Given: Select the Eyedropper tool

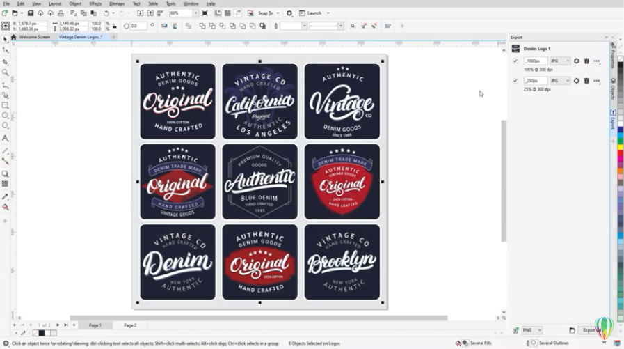Looking at the screenshot, I should pyautogui.click(x=5, y=197).
